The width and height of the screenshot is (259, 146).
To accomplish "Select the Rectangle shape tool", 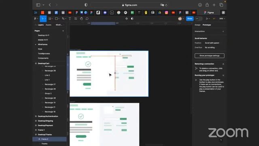I will coord(56,19).
